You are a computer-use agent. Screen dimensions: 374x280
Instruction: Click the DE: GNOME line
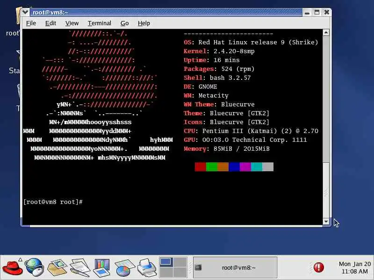click(201, 87)
